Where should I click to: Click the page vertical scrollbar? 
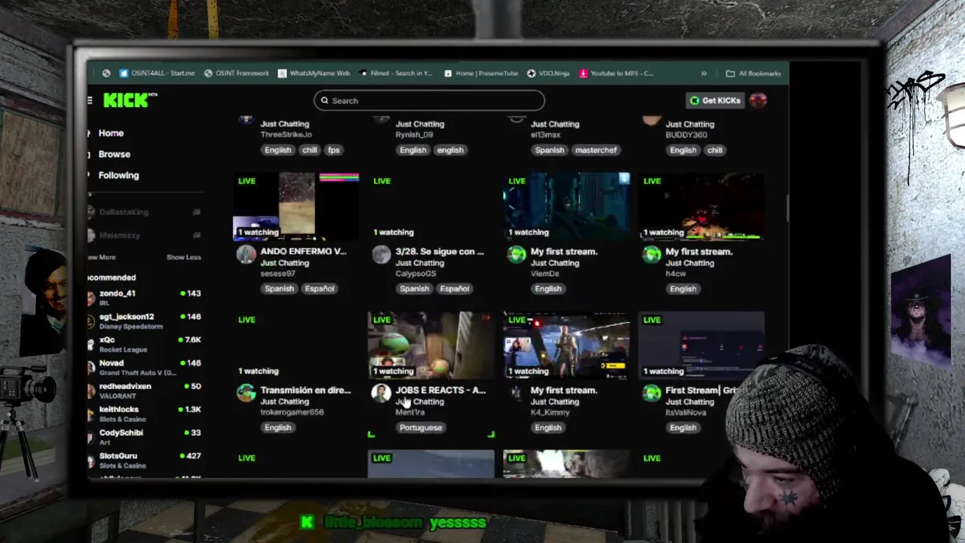point(787,207)
